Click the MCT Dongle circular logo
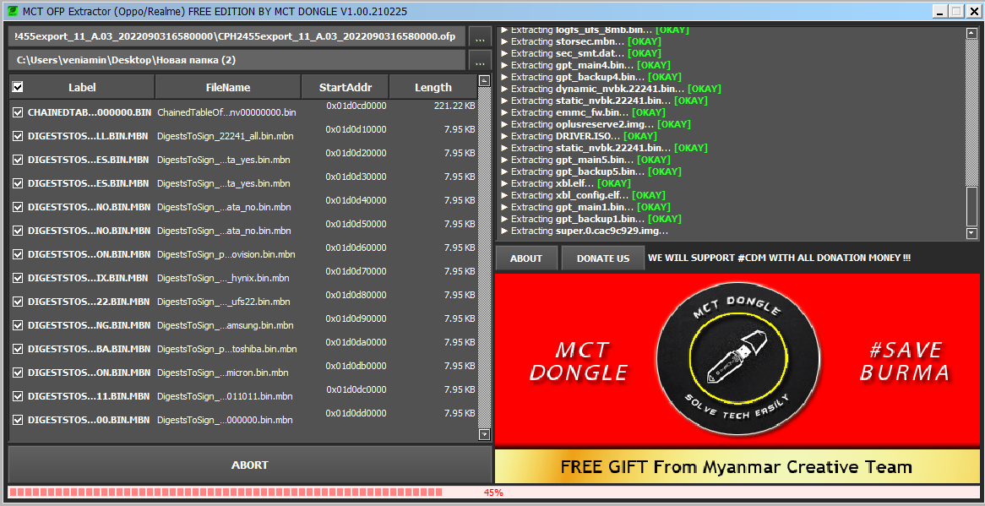 [x=738, y=356]
